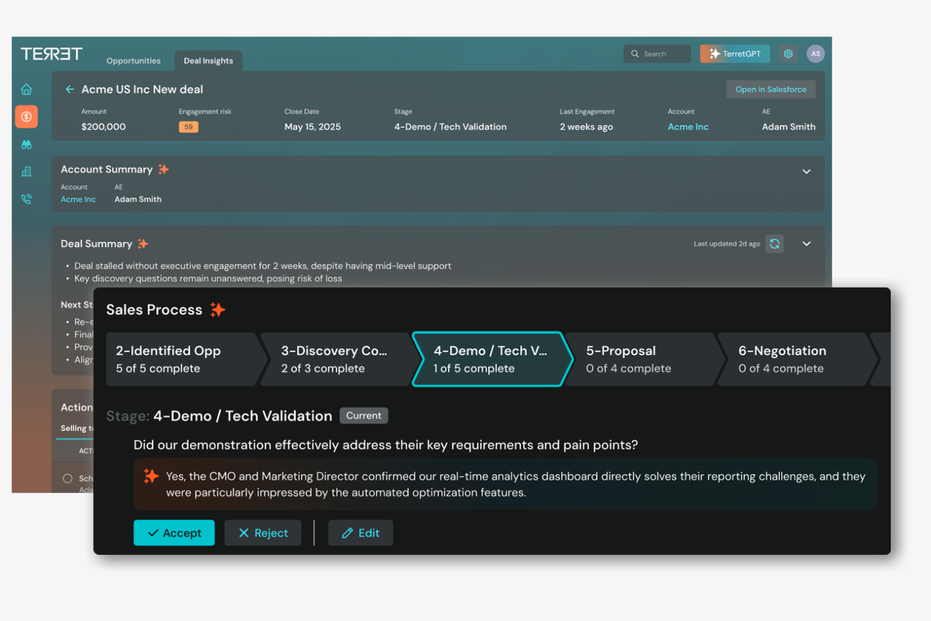The height and width of the screenshot is (621, 931).
Task: Collapse the Account Summary section
Action: click(806, 171)
